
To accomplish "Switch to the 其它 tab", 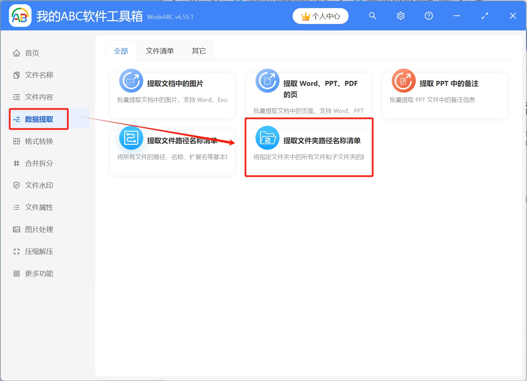I will click(199, 51).
